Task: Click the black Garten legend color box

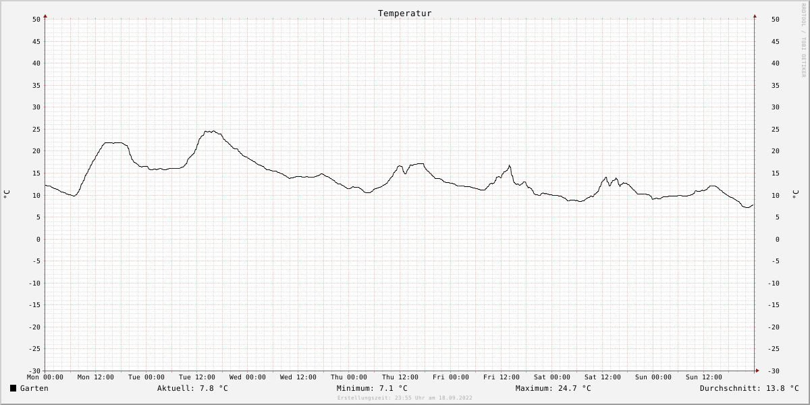Action: coord(13,388)
